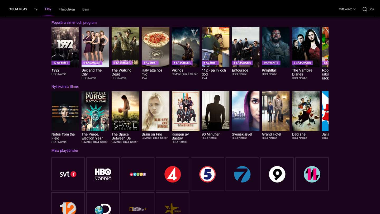Click the 90 Minutter title text
The width and height of the screenshot is (380, 214).
[211, 134]
